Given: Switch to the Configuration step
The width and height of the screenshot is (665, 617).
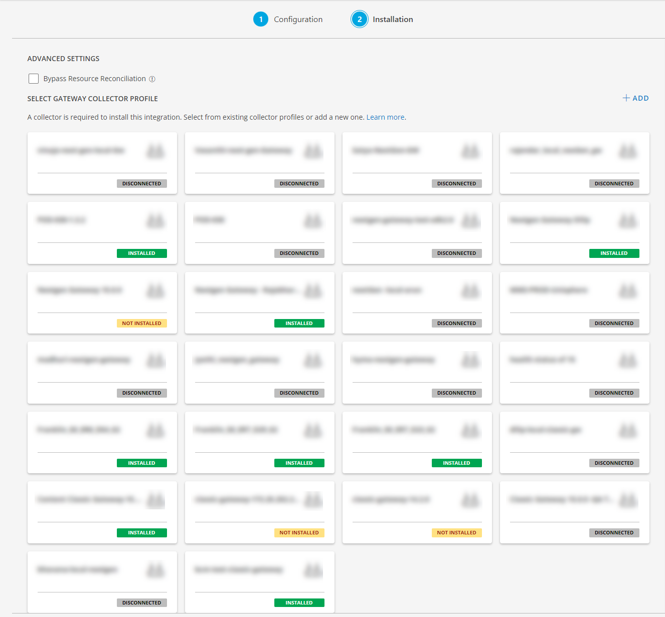Looking at the screenshot, I should tap(298, 19).
